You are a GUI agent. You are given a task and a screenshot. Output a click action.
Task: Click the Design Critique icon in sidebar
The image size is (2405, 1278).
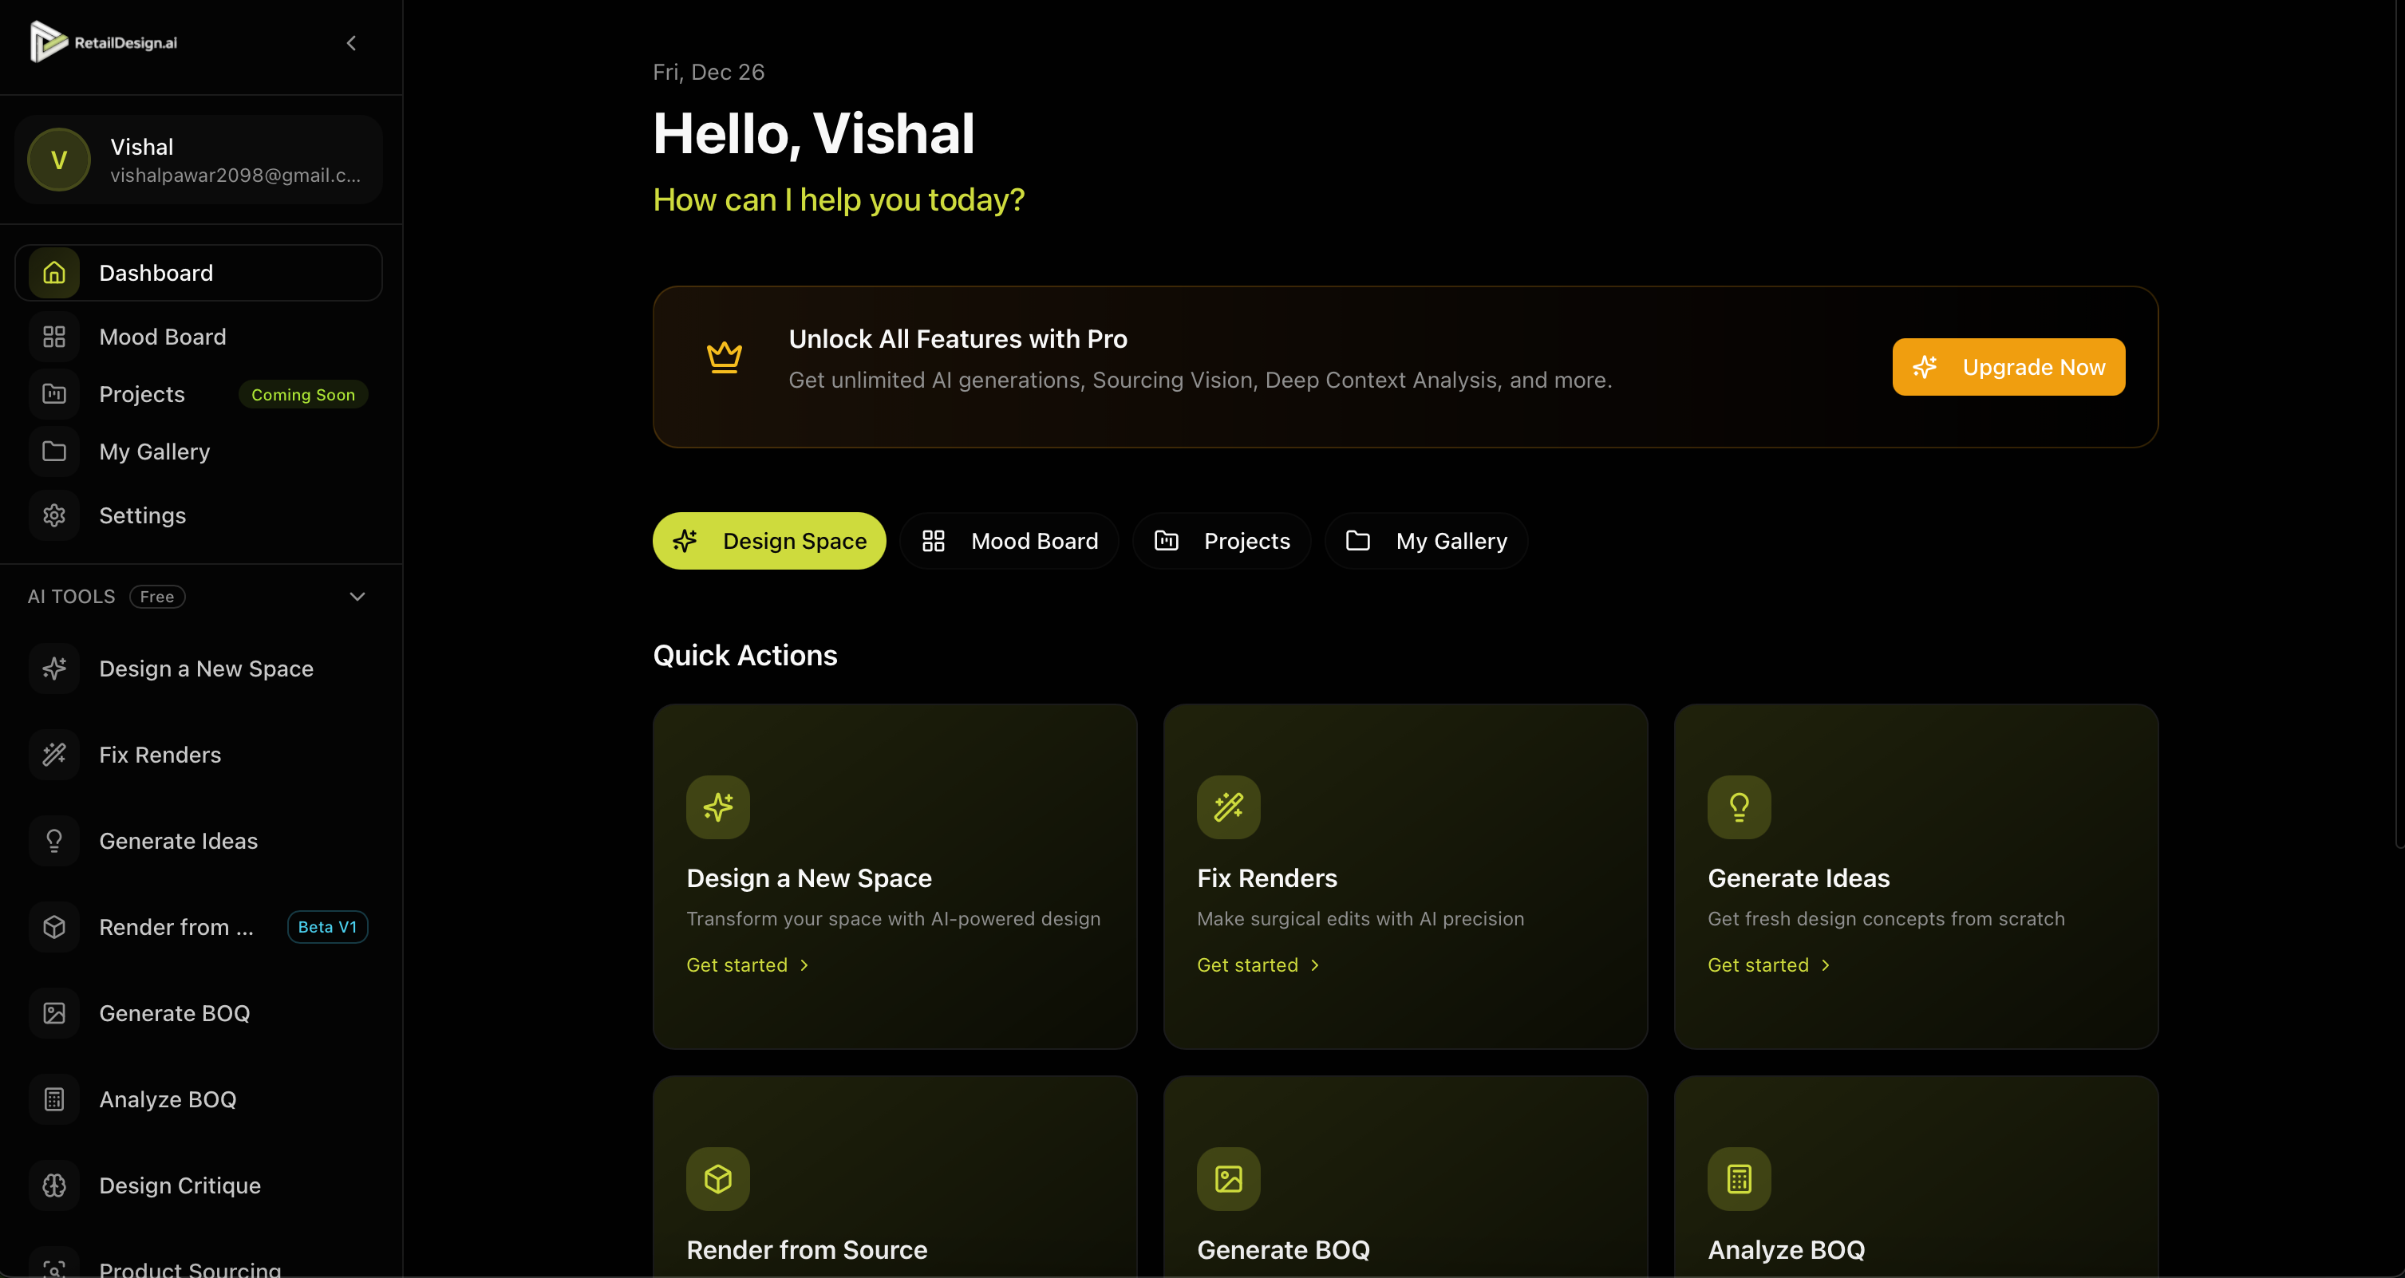(54, 1185)
